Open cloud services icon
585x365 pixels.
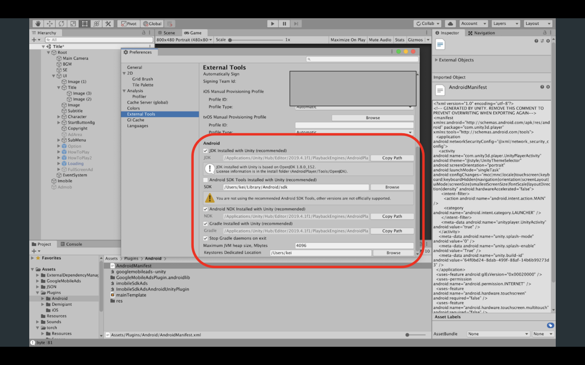[450, 24]
